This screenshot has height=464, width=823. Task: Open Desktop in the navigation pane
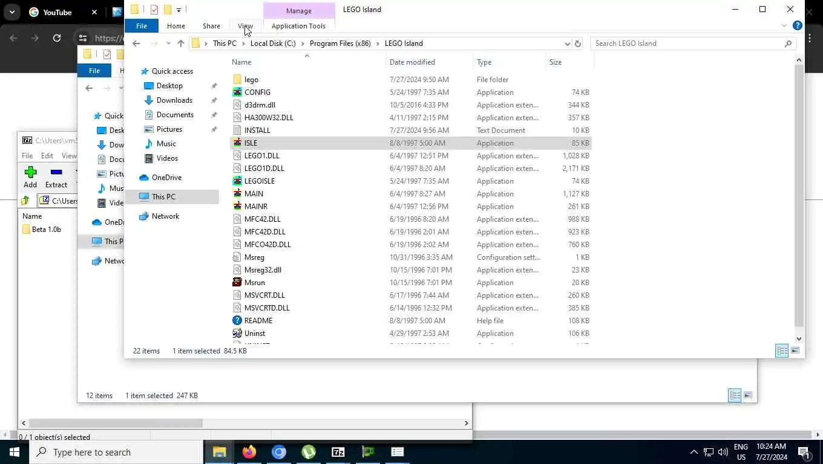pyautogui.click(x=169, y=86)
